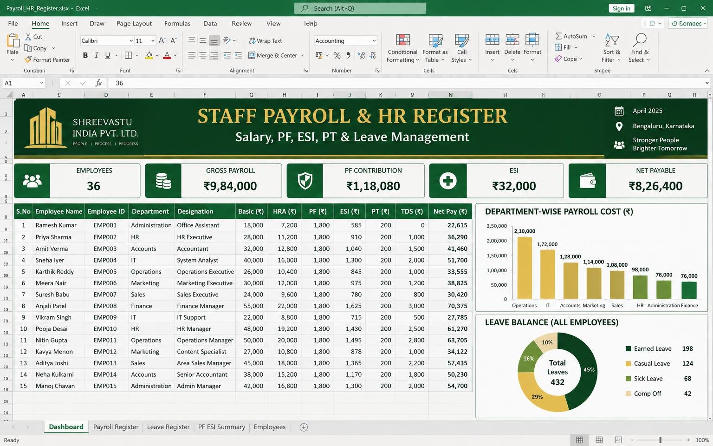This screenshot has height=446, width=713.
Task: Click the insert function fx icon
Action: click(98, 83)
